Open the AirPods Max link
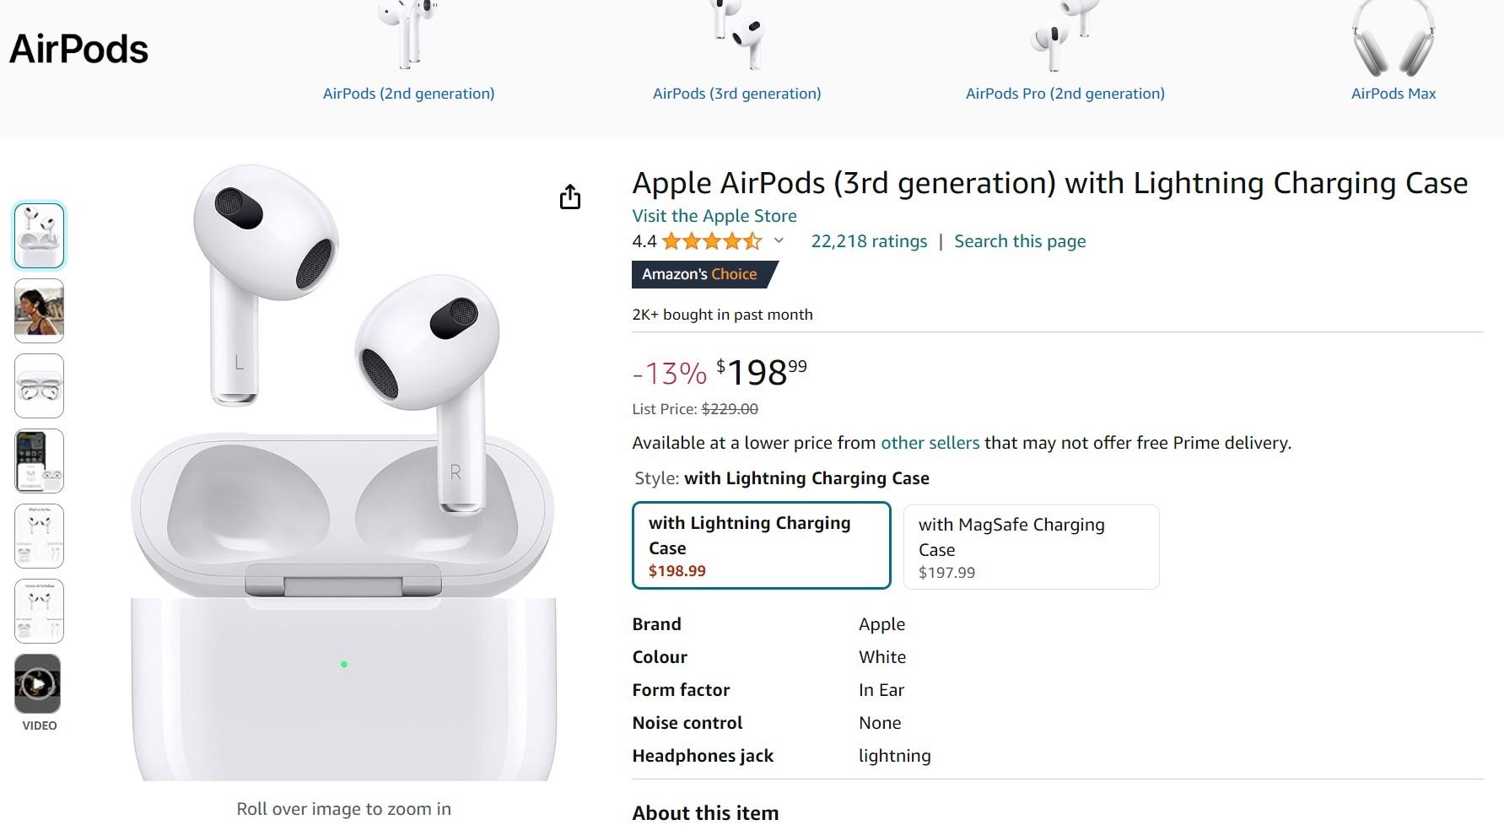This screenshot has height=825, width=1504. coord(1393,94)
